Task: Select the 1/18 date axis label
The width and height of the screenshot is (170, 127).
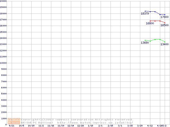Action: [91, 126]
